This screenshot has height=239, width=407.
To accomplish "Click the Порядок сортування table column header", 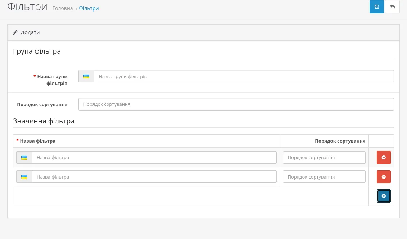I will tap(340, 141).
